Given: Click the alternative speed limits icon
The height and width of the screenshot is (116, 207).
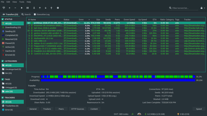Looking at the screenshot, I should point(139,114).
